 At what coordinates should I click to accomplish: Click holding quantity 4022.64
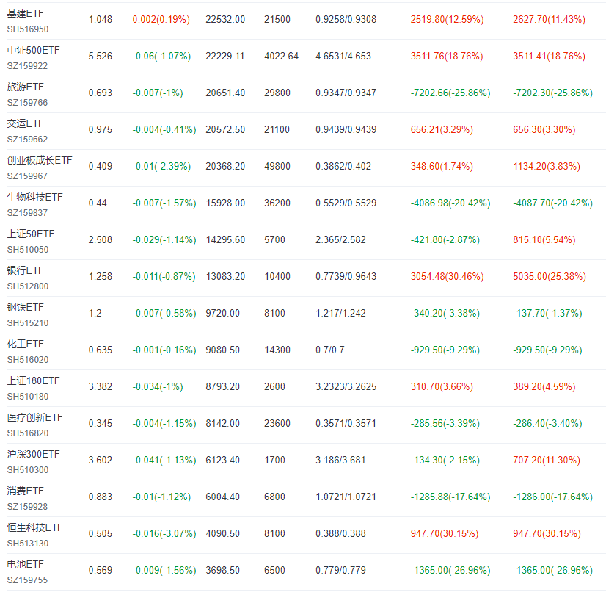tap(282, 57)
